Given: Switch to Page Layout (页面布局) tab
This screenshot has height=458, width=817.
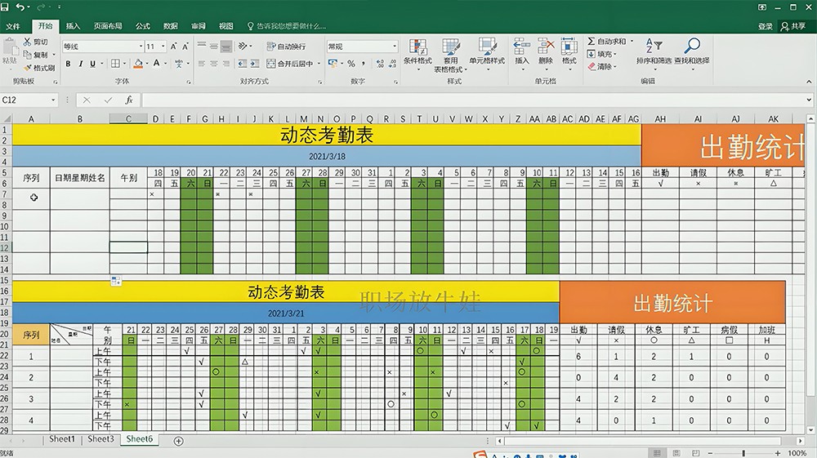Looking at the screenshot, I should (x=108, y=26).
